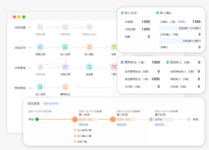
Task: Click the 税额 0 row
Action: pyautogui.click(x=137, y=37)
